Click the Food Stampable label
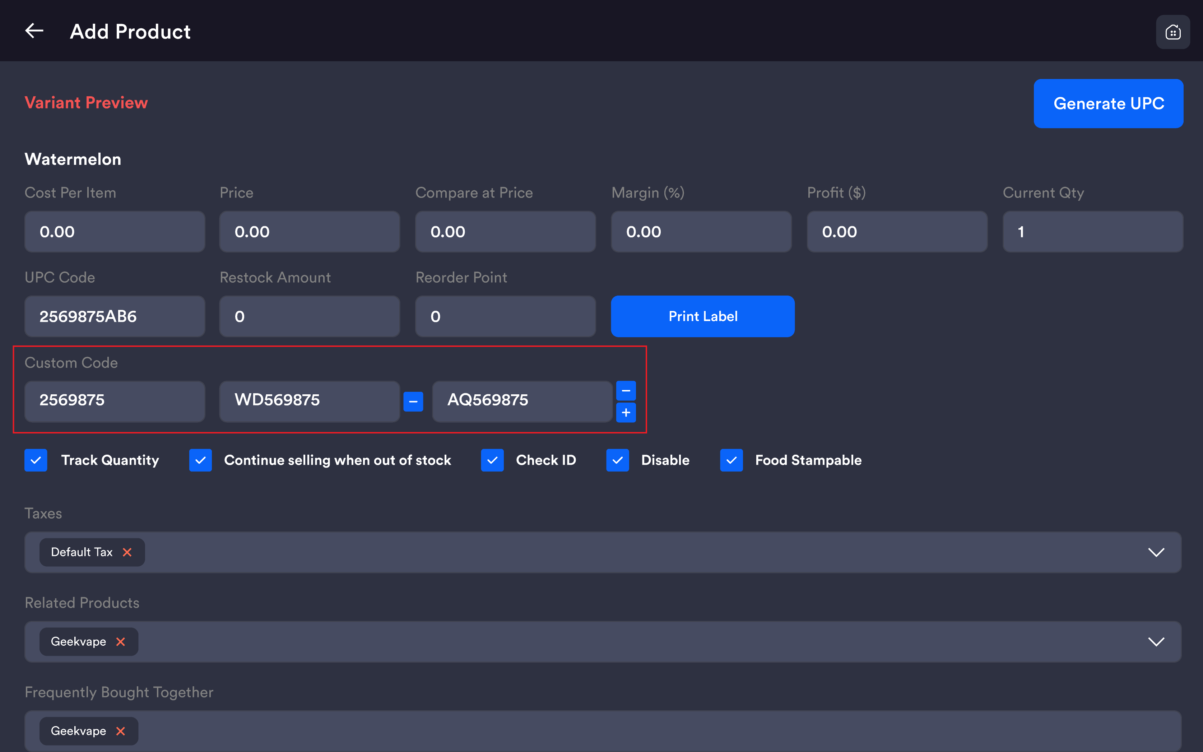The image size is (1203, 752). 808,460
